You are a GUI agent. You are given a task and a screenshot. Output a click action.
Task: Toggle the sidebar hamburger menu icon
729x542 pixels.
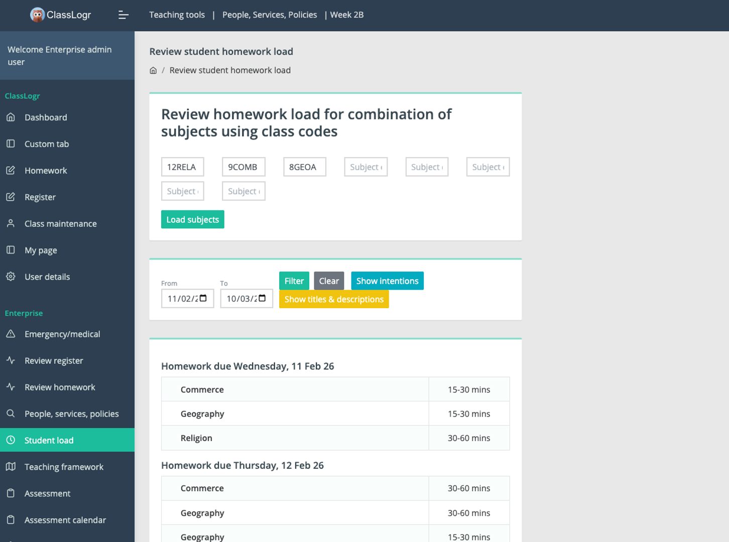coord(123,15)
